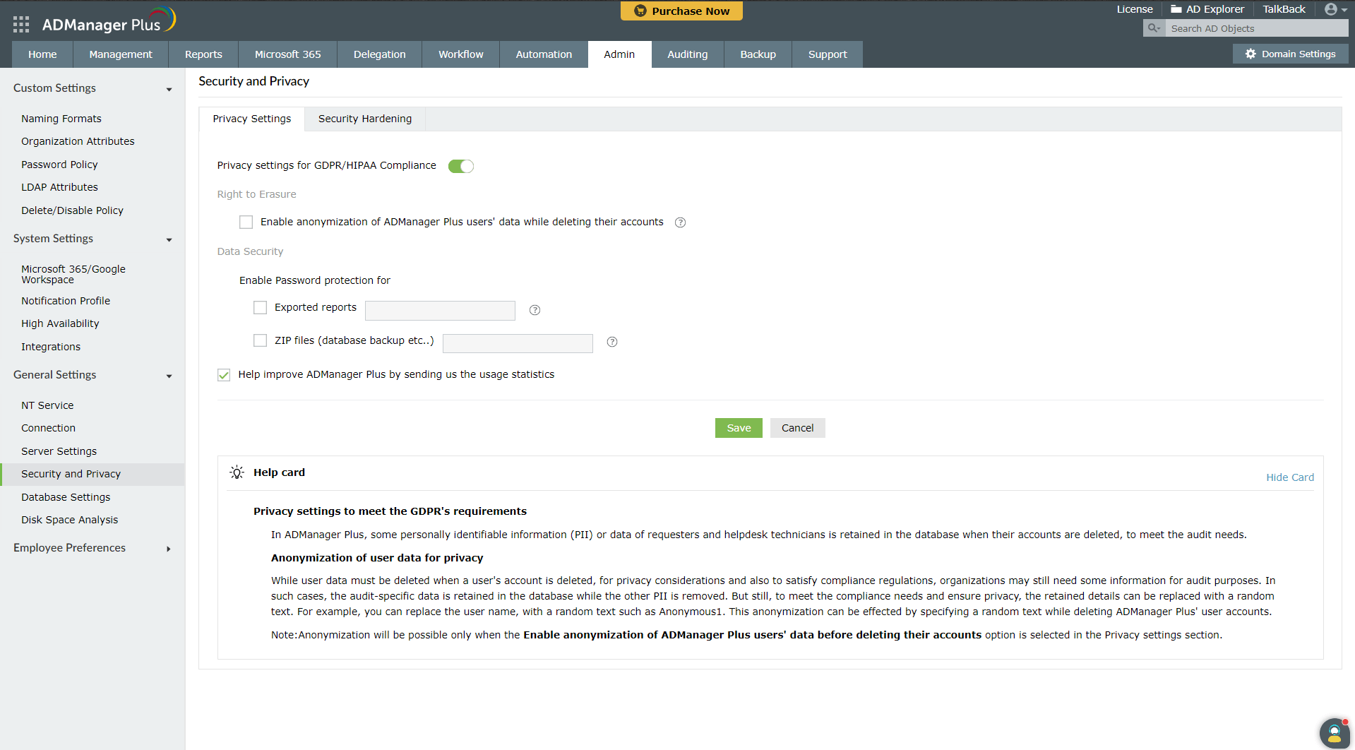Image resolution: width=1355 pixels, height=750 pixels.
Task: Enable anonymization of users' data while deleting accounts
Action: [246, 222]
